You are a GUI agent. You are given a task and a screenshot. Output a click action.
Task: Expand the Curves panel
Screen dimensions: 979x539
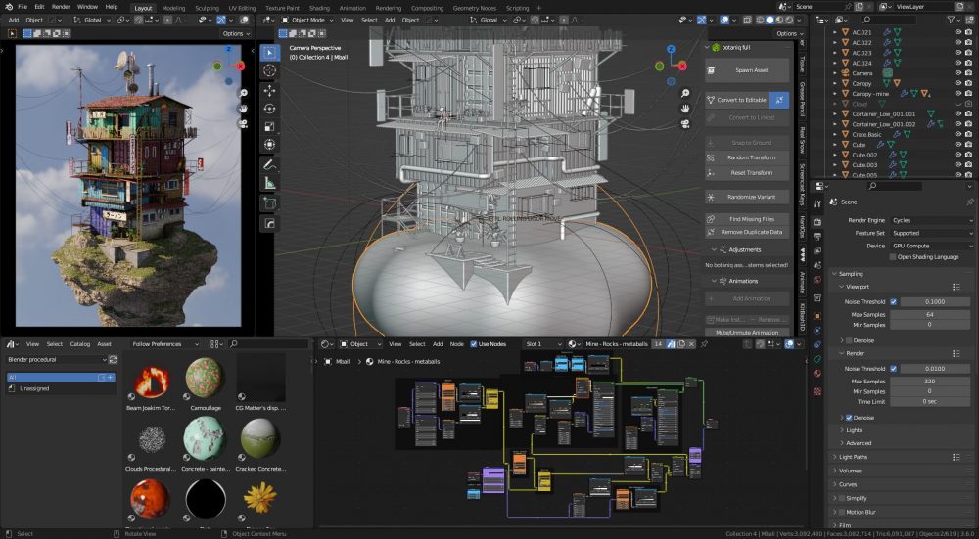click(x=847, y=485)
